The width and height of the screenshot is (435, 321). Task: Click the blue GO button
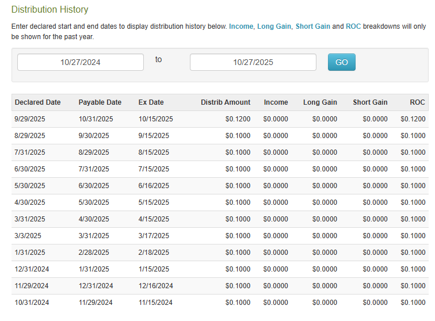341,62
